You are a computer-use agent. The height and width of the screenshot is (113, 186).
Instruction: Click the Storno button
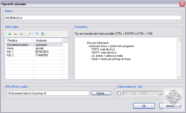coord(170,106)
